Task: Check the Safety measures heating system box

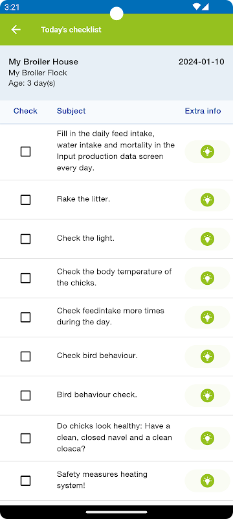Action: [x=25, y=481]
